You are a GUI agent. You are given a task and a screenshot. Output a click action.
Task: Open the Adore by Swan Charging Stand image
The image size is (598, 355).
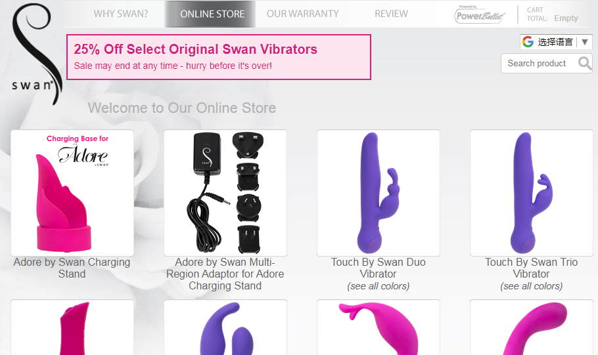coord(72,193)
